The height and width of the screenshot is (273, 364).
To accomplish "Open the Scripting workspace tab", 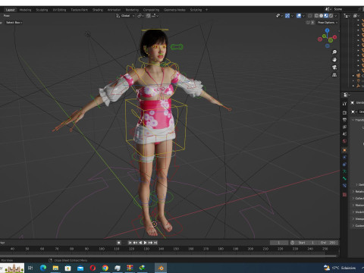I will pos(196,10).
